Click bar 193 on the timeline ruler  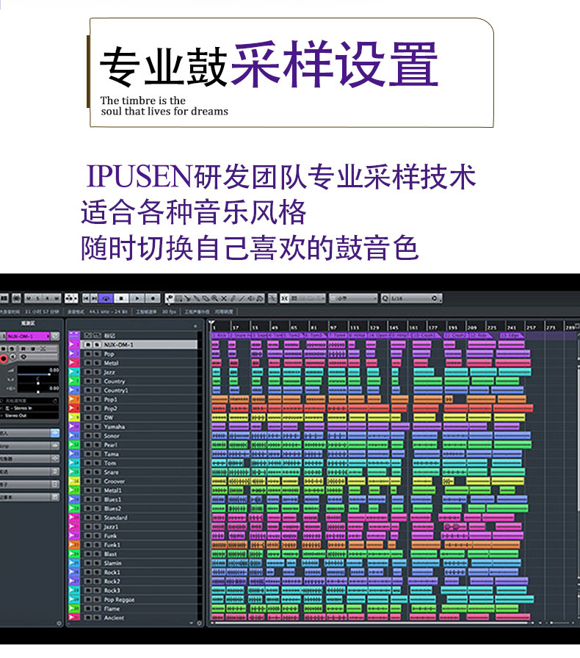pyautogui.click(x=452, y=327)
